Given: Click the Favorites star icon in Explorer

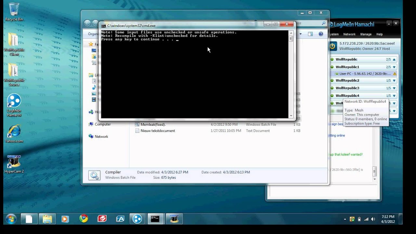Looking at the screenshot, I should tap(91, 44).
